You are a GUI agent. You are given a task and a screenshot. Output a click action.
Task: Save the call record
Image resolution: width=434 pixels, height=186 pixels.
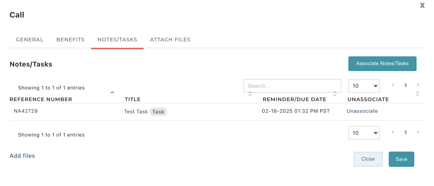[401, 159]
